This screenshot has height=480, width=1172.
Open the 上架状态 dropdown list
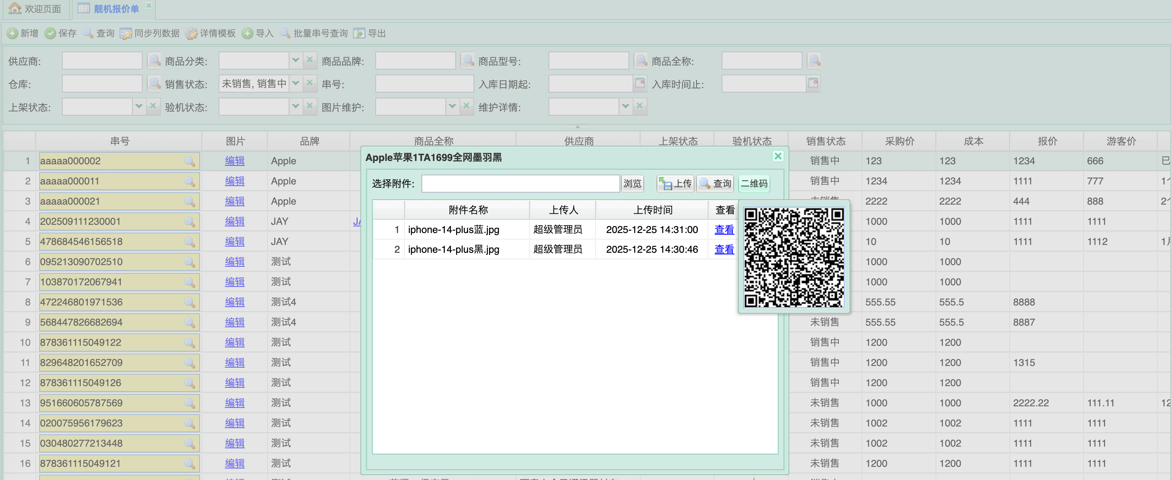coord(139,107)
